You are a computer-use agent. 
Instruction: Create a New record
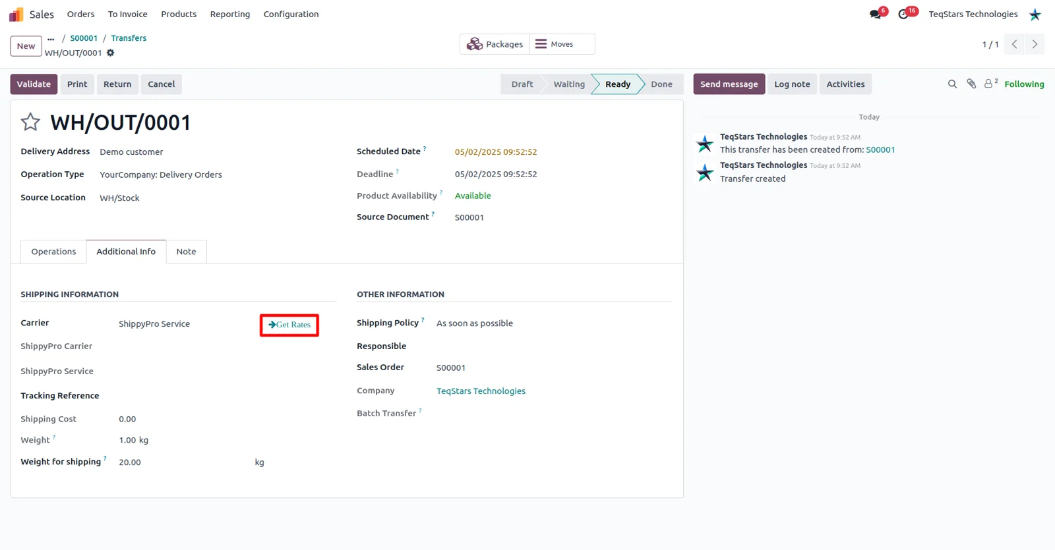pos(26,46)
